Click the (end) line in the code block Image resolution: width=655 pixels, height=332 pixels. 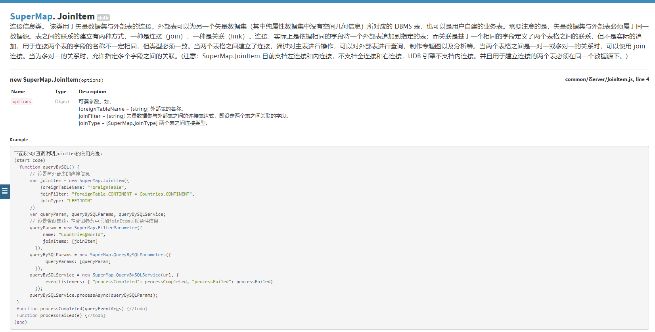(x=21, y=322)
